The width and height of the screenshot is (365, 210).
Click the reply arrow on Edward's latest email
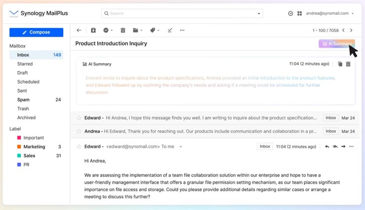pos(327,146)
